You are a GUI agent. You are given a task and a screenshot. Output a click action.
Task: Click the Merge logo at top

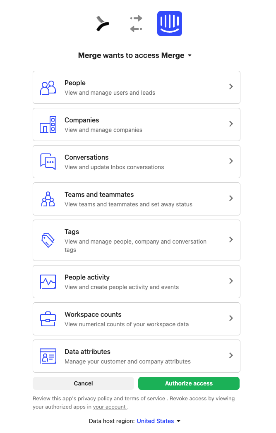click(x=103, y=24)
